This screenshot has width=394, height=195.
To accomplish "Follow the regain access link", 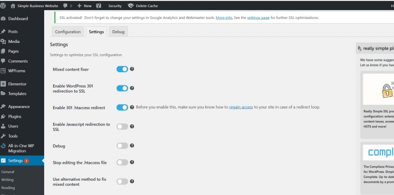I will 241,107.
